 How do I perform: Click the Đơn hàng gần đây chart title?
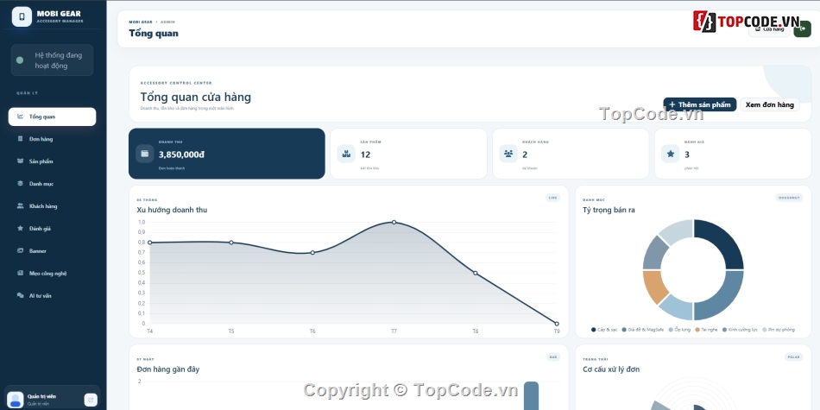coord(167,369)
